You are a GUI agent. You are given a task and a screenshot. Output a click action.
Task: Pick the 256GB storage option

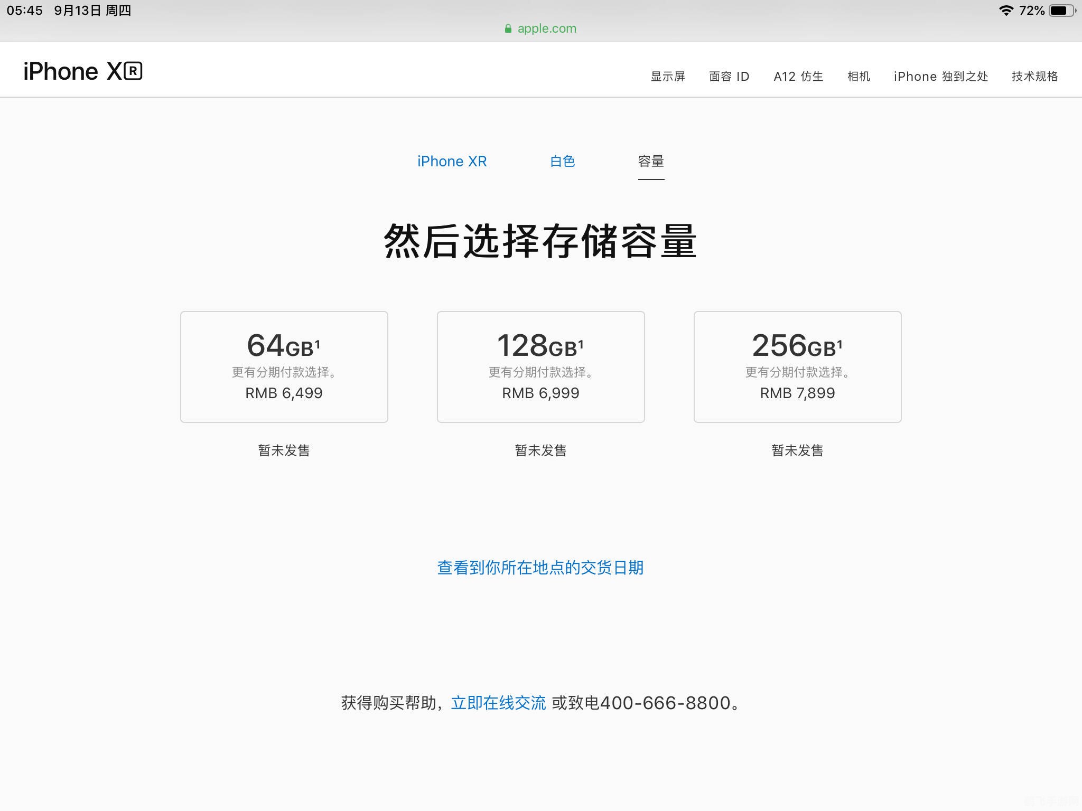tap(797, 367)
